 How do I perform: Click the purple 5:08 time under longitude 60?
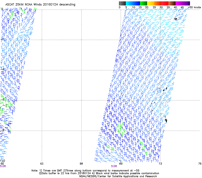[3, 166]
